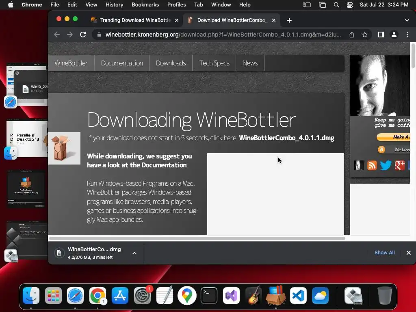Go to the Downloads nav item
Screen dimensions: 416x312
(x=171, y=63)
